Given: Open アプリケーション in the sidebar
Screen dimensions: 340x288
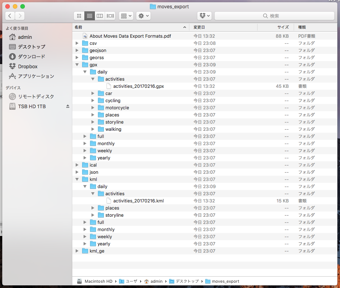Looking at the screenshot, I should point(32,76).
